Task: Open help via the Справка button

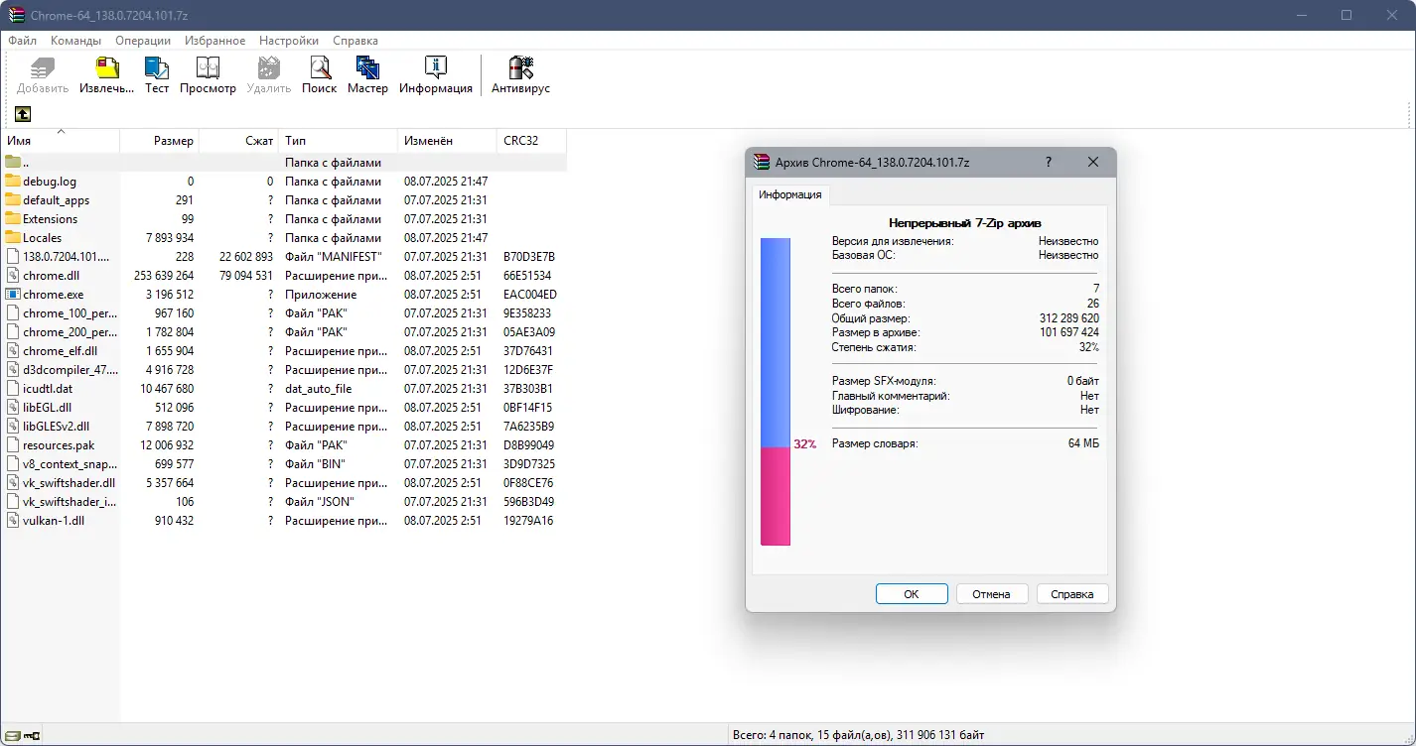Action: 1071,593
